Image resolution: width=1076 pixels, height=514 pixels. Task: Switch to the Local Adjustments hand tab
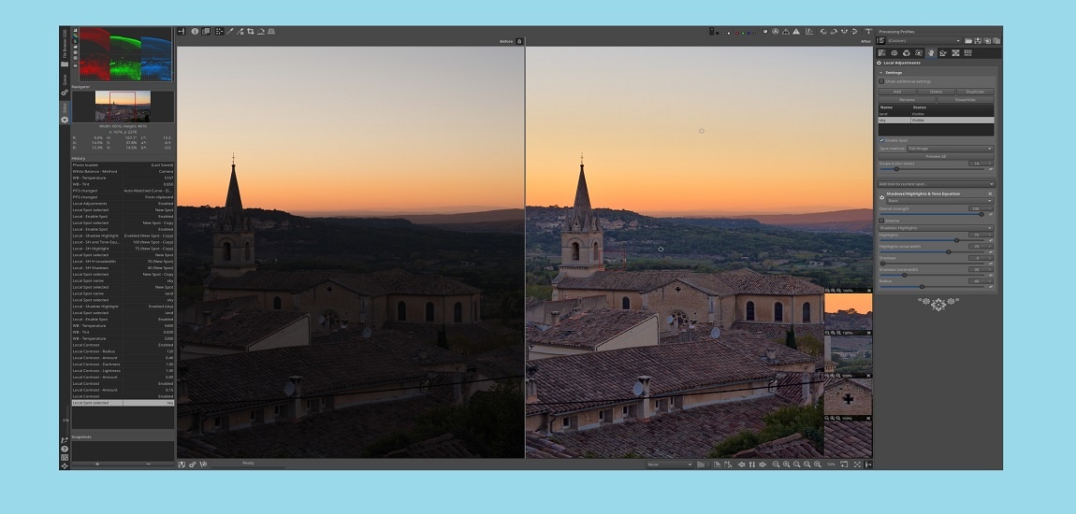point(931,52)
